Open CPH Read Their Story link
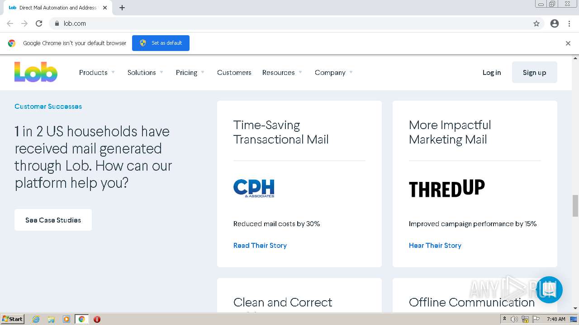Viewport: 579px width, 325px height. point(260,246)
